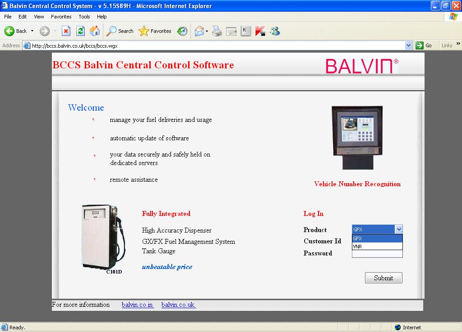Open the History clock icon
This screenshot has width=462, height=332.
[182, 31]
